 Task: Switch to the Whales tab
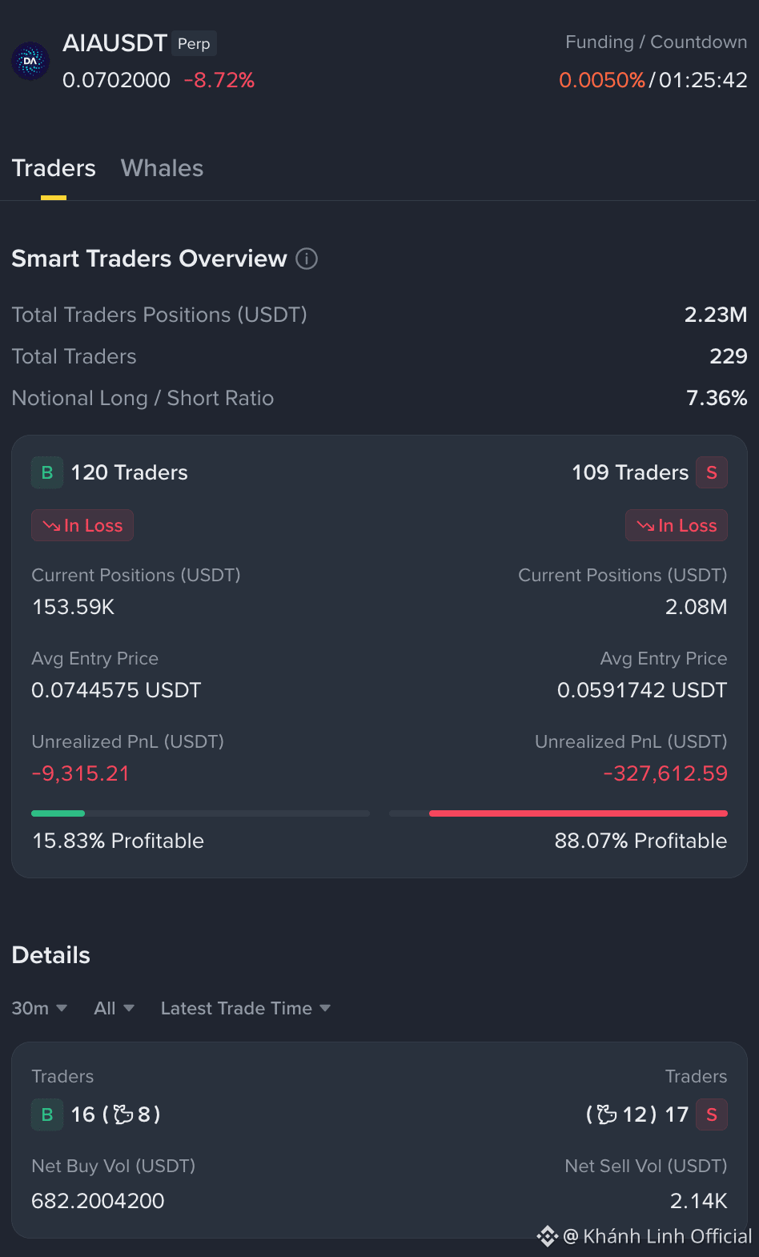pos(162,168)
